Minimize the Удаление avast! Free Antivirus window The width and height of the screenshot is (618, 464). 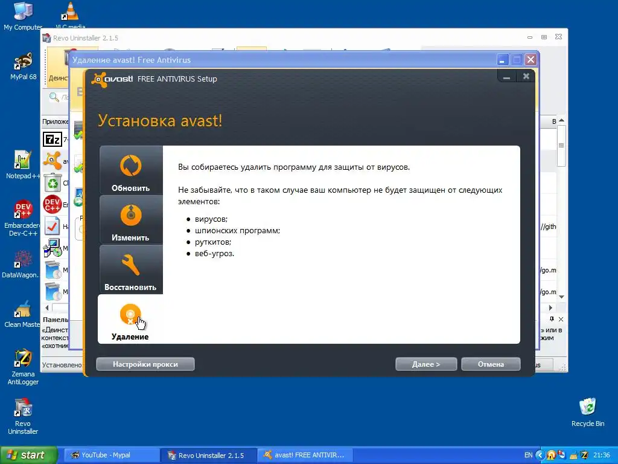pyautogui.click(x=502, y=60)
